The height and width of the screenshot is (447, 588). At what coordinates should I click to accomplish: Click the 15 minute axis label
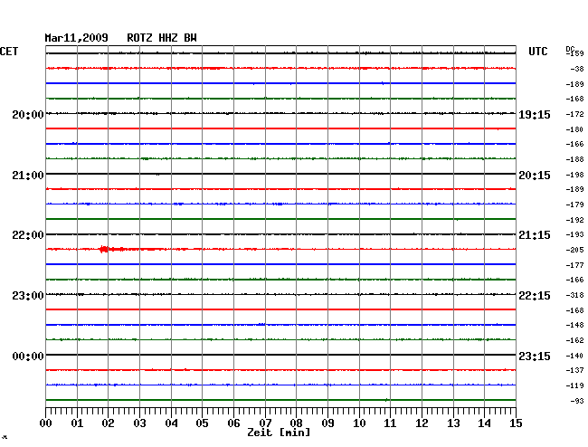click(516, 423)
